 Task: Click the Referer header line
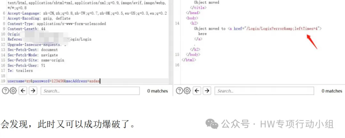pyautogui.click(x=49, y=39)
